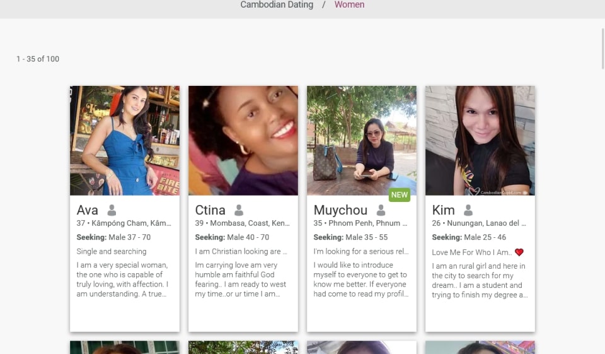This screenshot has height=354, width=605.
Task: Open Ava's profile photo
Action: [125, 140]
